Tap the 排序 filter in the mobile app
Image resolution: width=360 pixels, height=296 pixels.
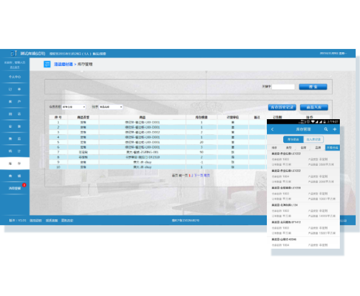(274, 147)
